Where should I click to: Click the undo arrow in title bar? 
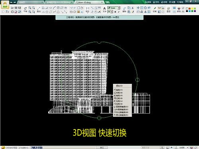tap(12, 2)
